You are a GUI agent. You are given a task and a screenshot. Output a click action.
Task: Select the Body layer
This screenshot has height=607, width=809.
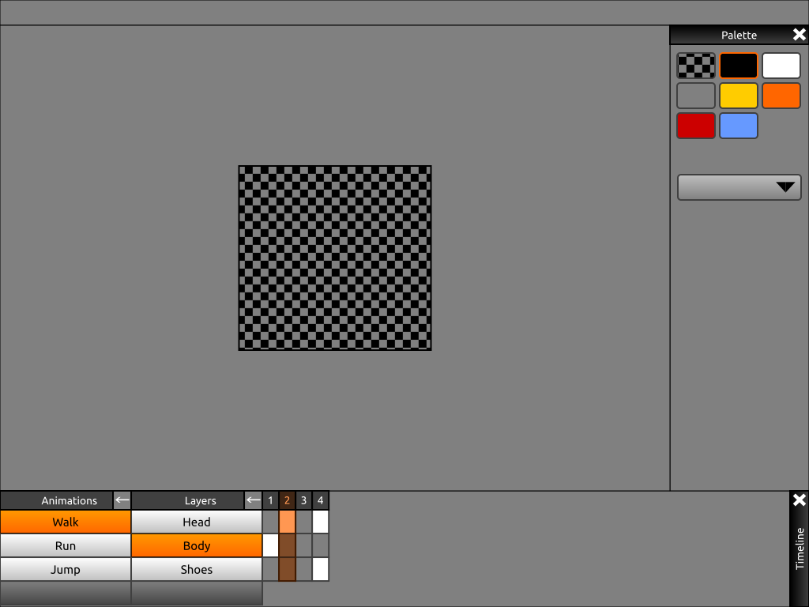point(197,545)
